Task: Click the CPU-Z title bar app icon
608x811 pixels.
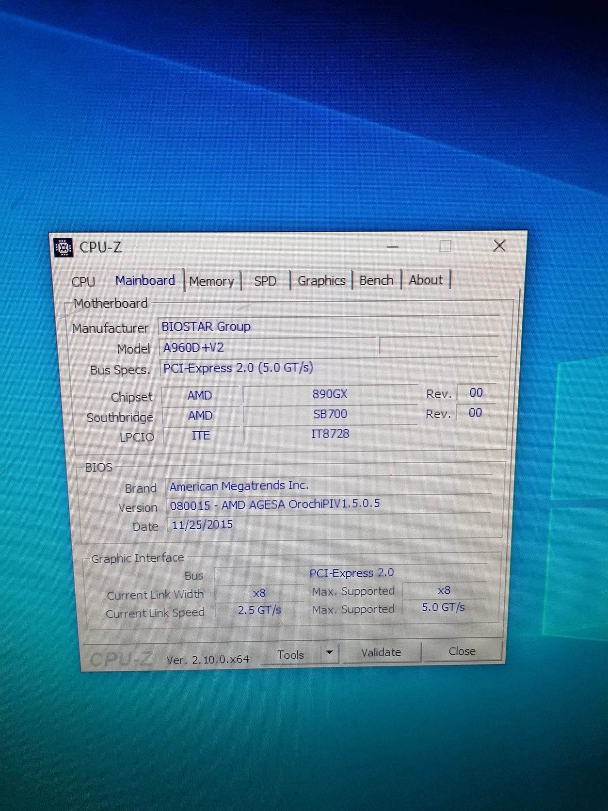Action: [x=63, y=247]
